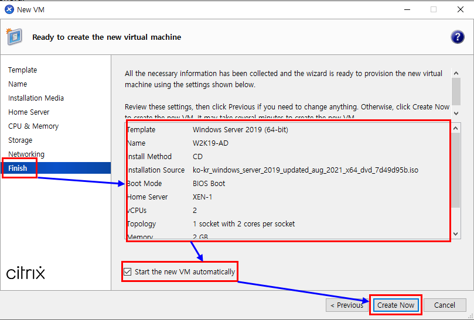Click the Previous button
The height and width of the screenshot is (320, 474).
click(347, 305)
